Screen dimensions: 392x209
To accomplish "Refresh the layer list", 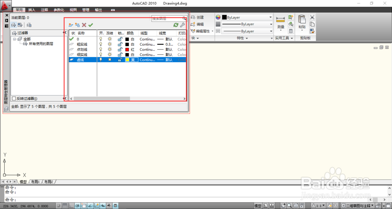I will [176, 25].
